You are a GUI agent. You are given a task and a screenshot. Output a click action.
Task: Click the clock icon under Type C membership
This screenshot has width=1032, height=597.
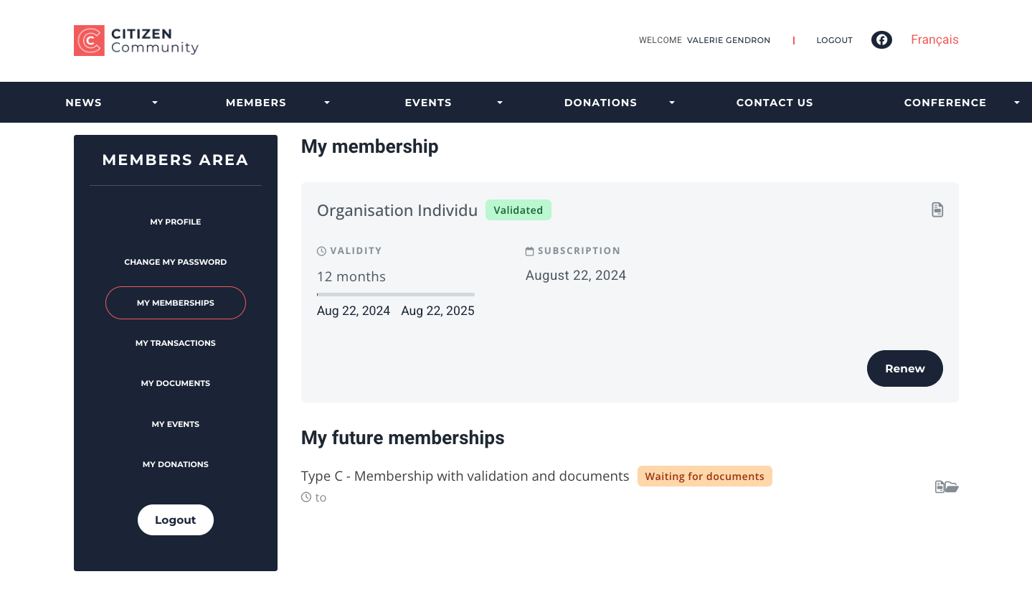click(306, 497)
